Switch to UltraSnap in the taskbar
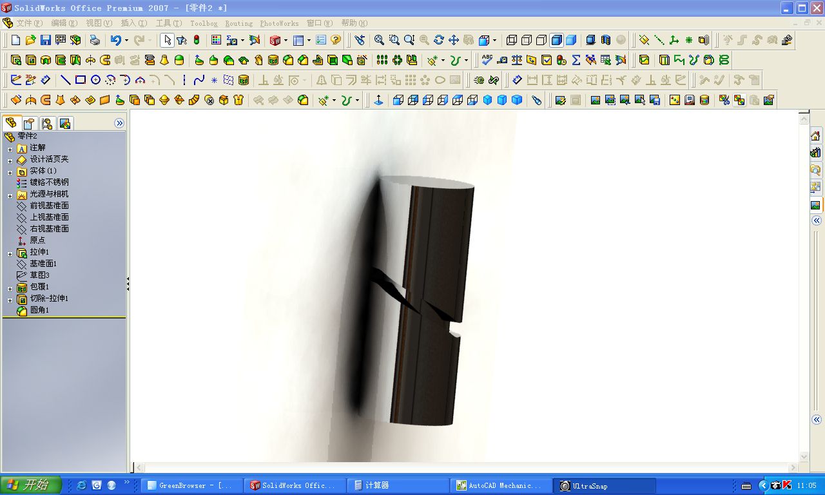The width and height of the screenshot is (825, 495). [x=605, y=485]
